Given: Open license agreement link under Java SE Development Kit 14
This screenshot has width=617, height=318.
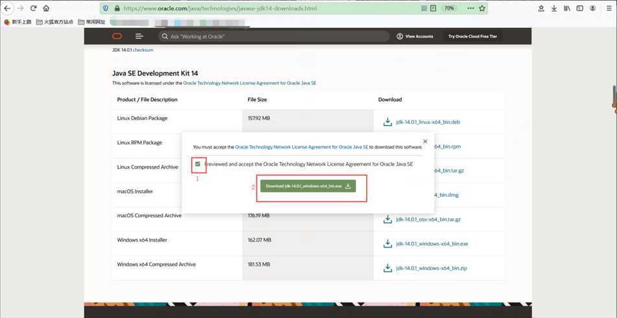Looking at the screenshot, I should pos(250,84).
